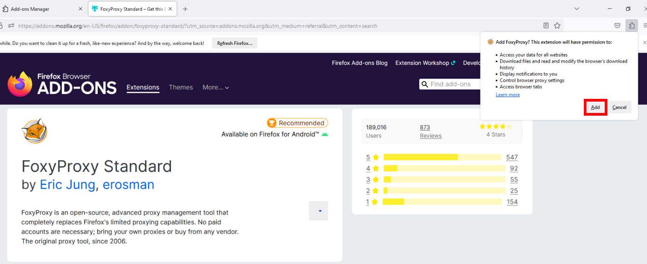Viewport: 647px width, 264px height.
Task: Click the FoxyProxy icon in permission popup
Action: (x=490, y=42)
